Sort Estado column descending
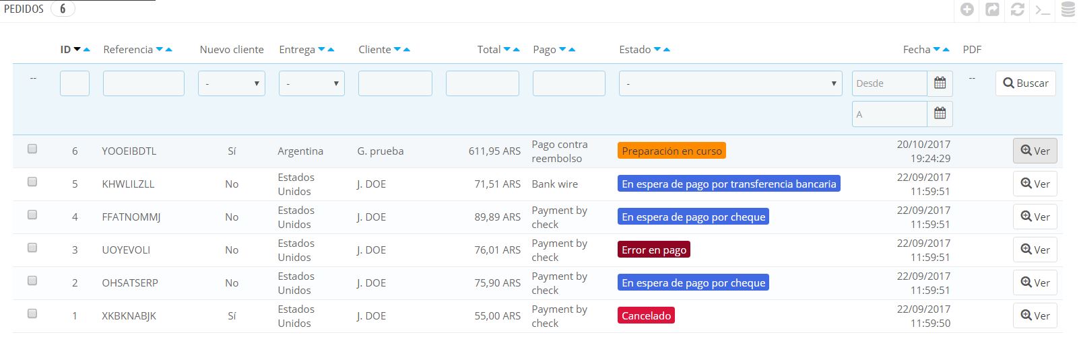 [657, 49]
